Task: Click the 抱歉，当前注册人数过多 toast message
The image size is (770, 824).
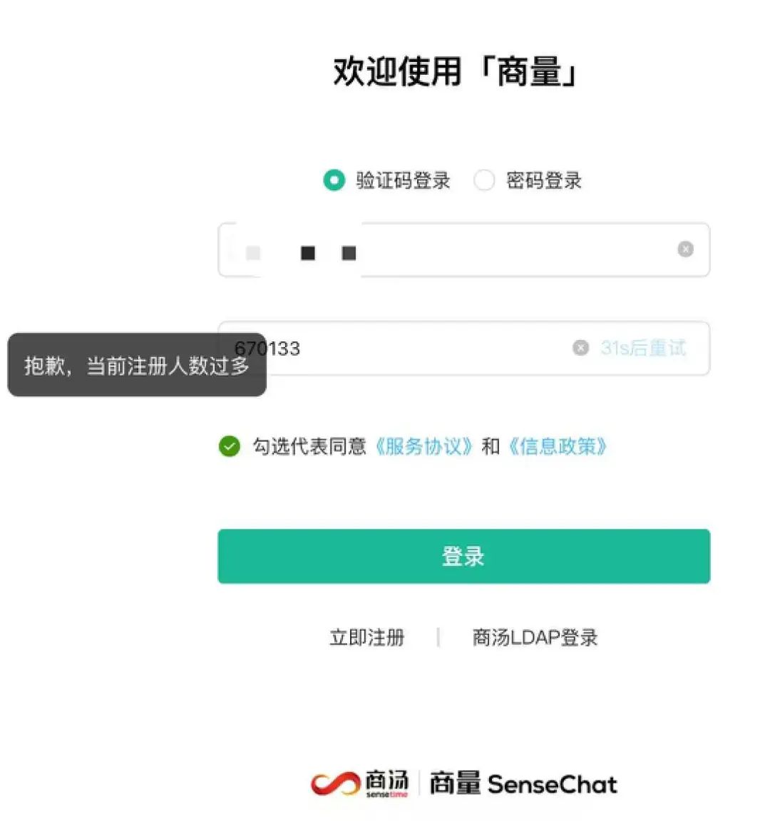Action: (136, 365)
